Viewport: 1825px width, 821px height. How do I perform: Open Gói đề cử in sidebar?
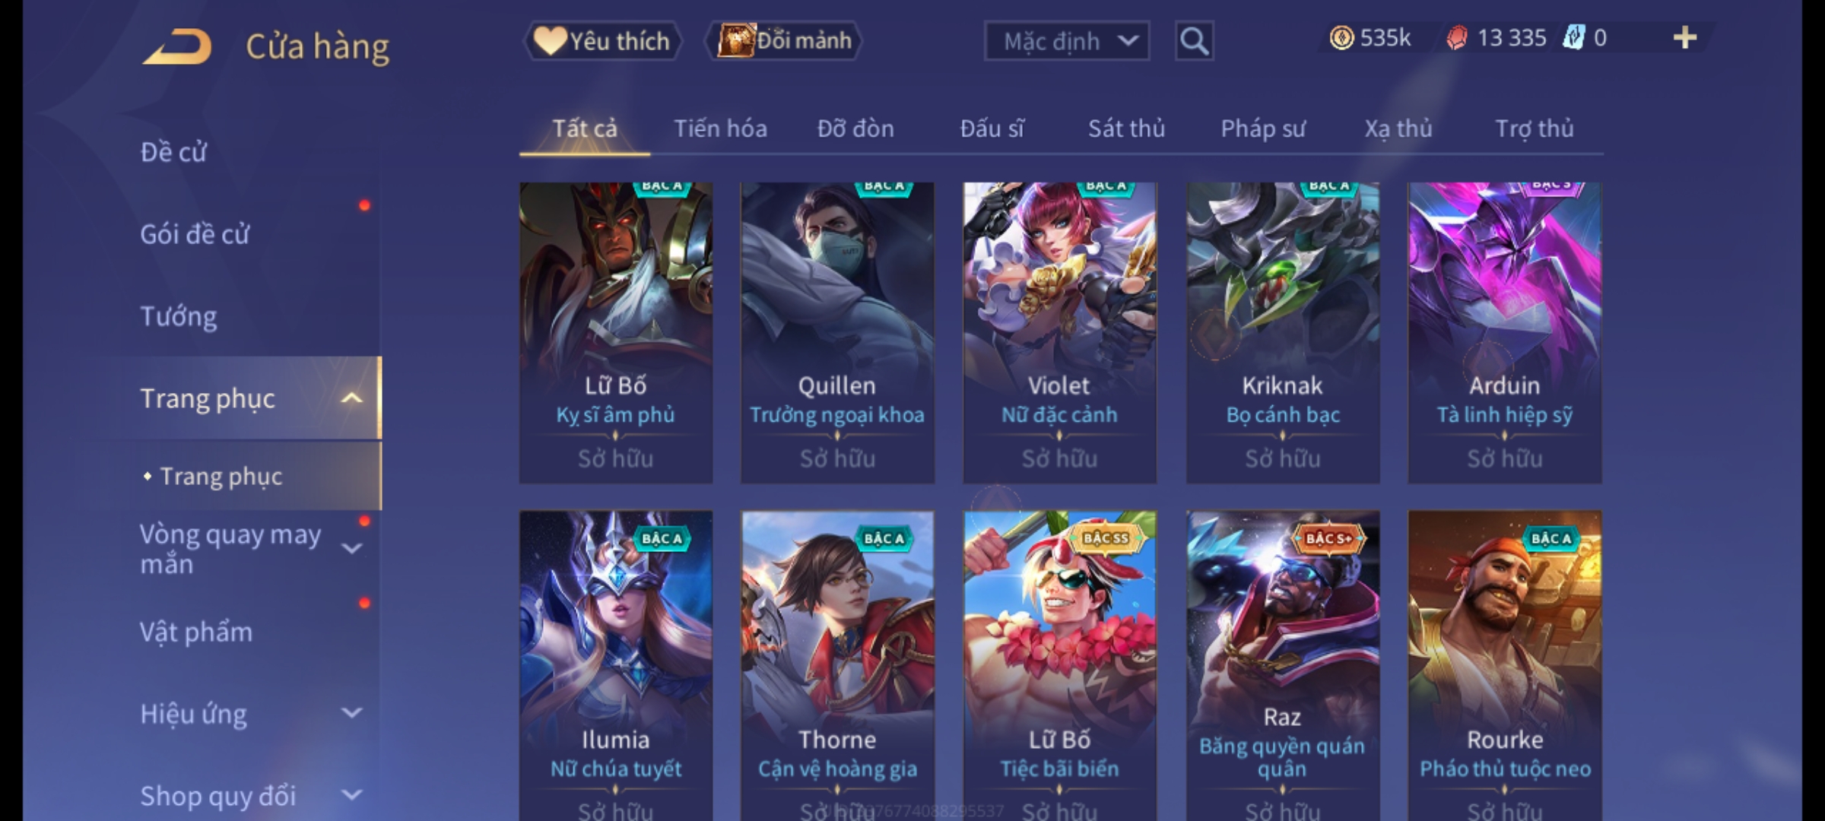[x=195, y=234]
